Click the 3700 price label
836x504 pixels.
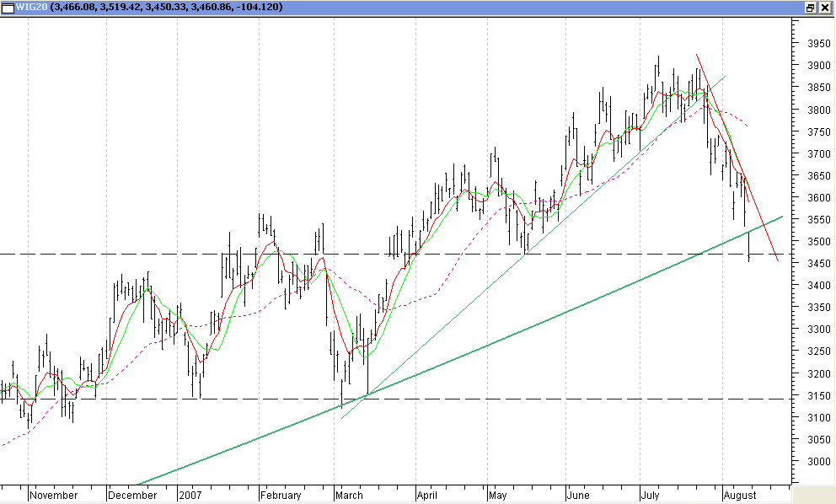pyautogui.click(x=818, y=153)
